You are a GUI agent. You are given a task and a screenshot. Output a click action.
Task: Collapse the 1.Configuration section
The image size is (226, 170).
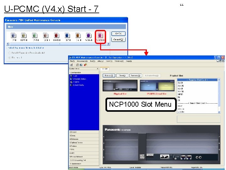tap(84, 72)
